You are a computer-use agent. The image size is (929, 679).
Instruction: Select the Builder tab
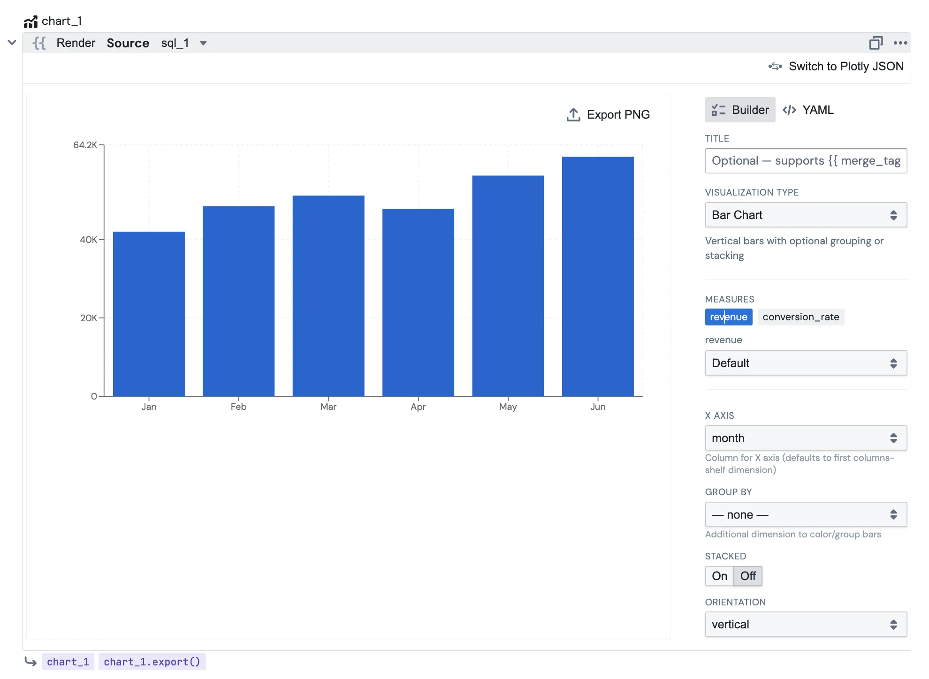[x=740, y=110]
